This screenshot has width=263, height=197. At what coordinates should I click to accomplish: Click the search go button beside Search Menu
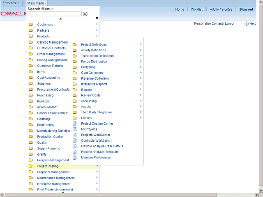pos(85,14)
